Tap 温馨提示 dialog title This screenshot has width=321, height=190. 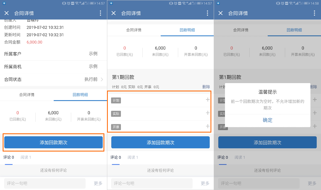coord(267,92)
